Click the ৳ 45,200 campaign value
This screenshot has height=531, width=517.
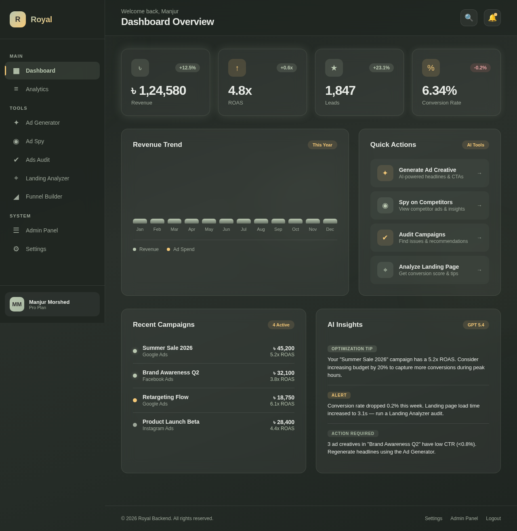point(284,348)
